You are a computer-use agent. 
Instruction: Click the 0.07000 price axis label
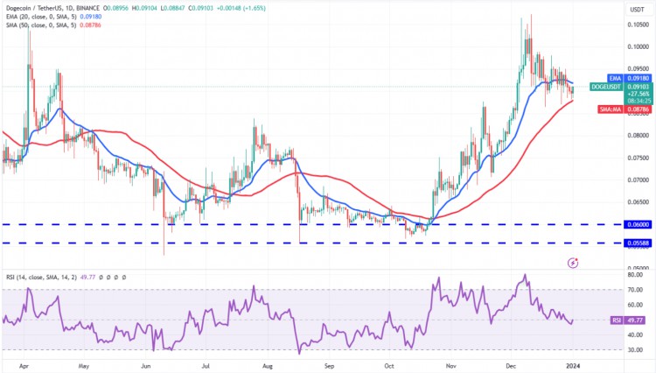click(638, 180)
